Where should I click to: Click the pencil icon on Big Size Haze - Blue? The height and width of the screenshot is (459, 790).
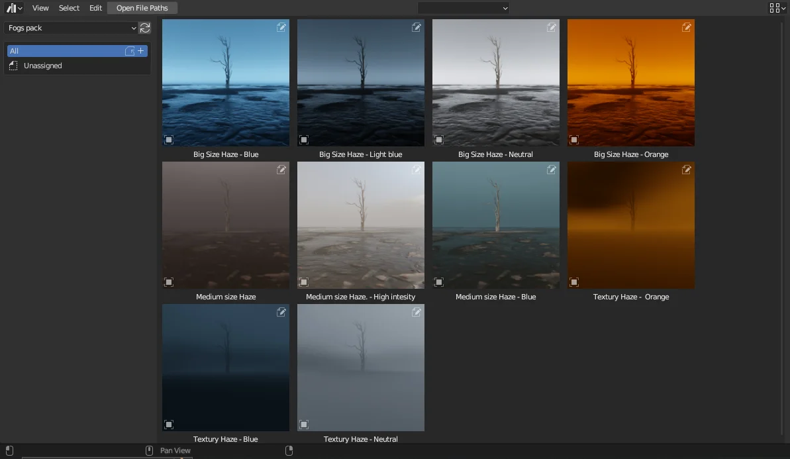pyautogui.click(x=281, y=27)
